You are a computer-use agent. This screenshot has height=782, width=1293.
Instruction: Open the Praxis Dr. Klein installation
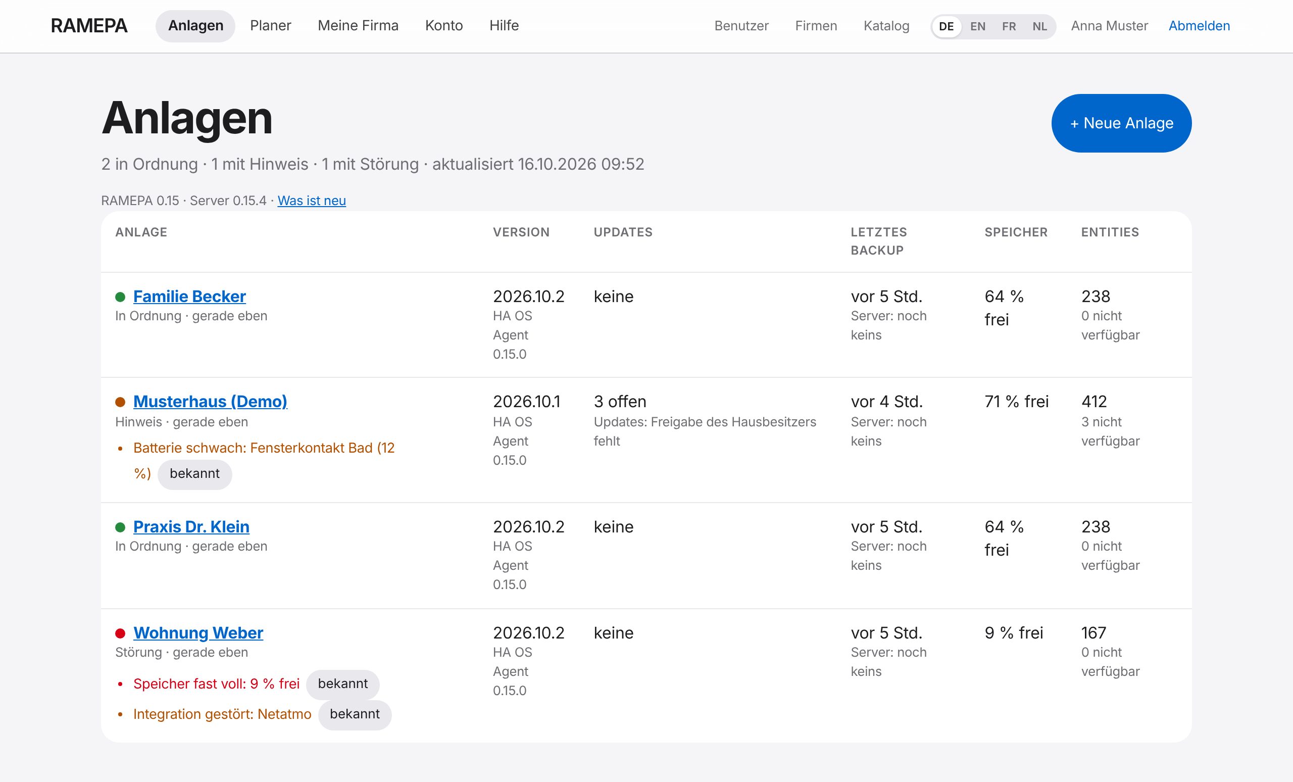[x=191, y=526]
